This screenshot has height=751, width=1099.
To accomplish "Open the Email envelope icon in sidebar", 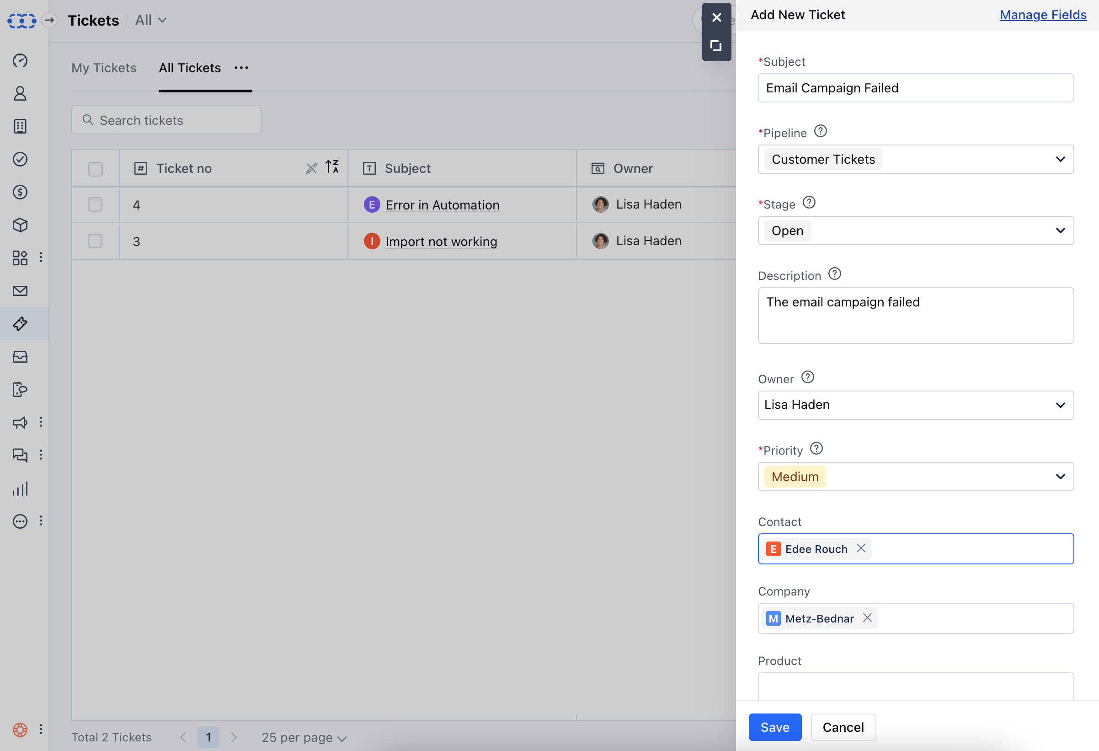I will 20,291.
